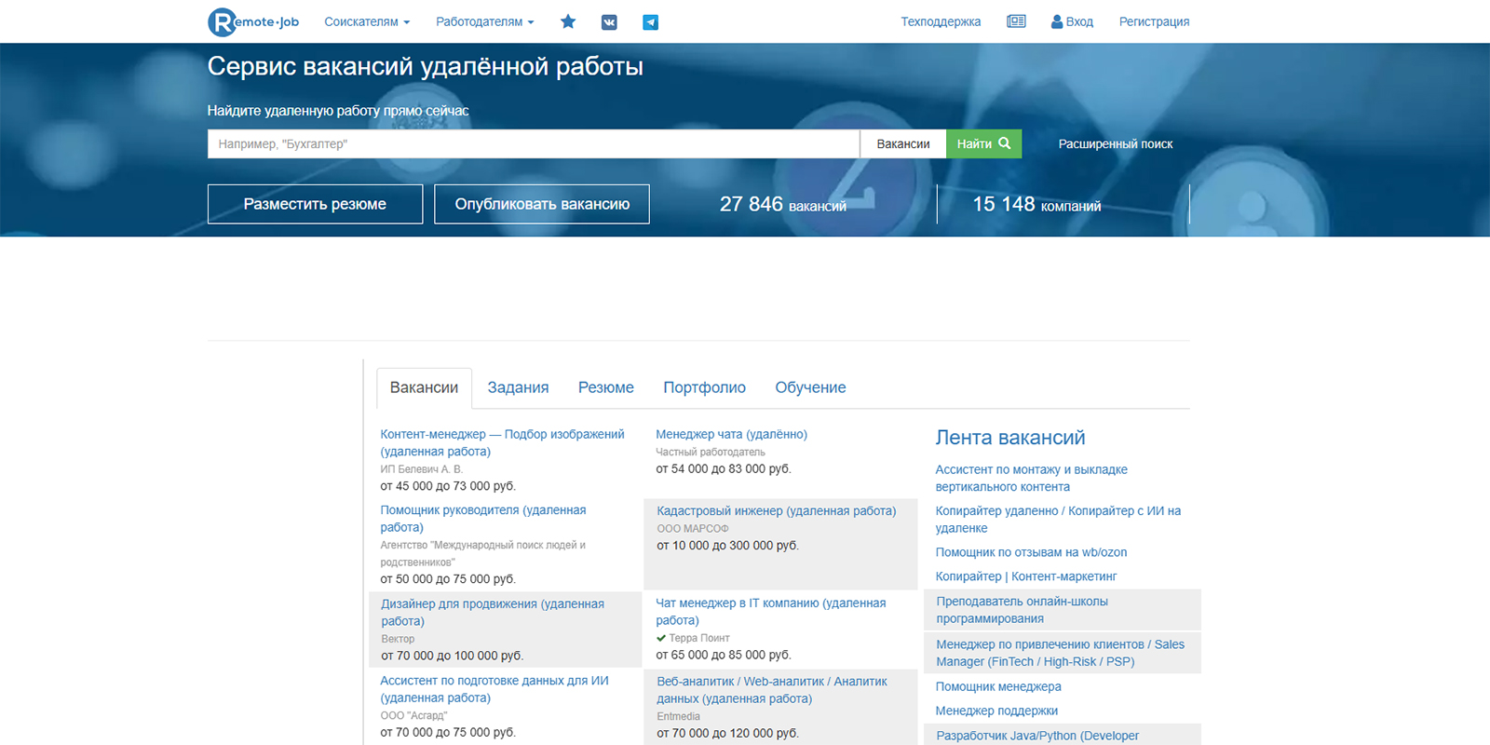This screenshot has width=1490, height=745.
Task: Select the Вакансии tab
Action: (x=424, y=387)
